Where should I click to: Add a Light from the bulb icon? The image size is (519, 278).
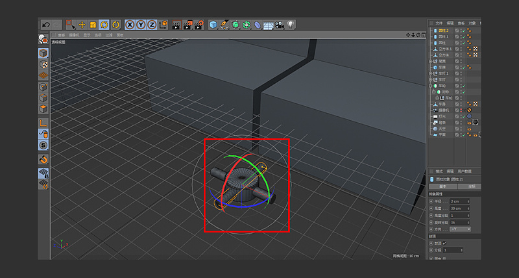(x=291, y=25)
